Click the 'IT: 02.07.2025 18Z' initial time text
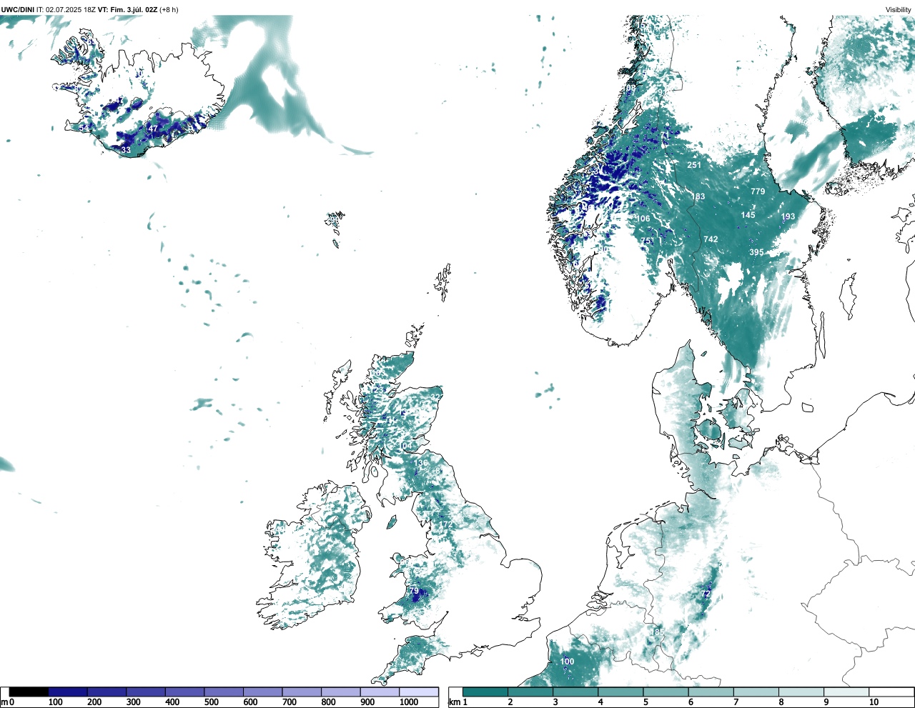 66,9
